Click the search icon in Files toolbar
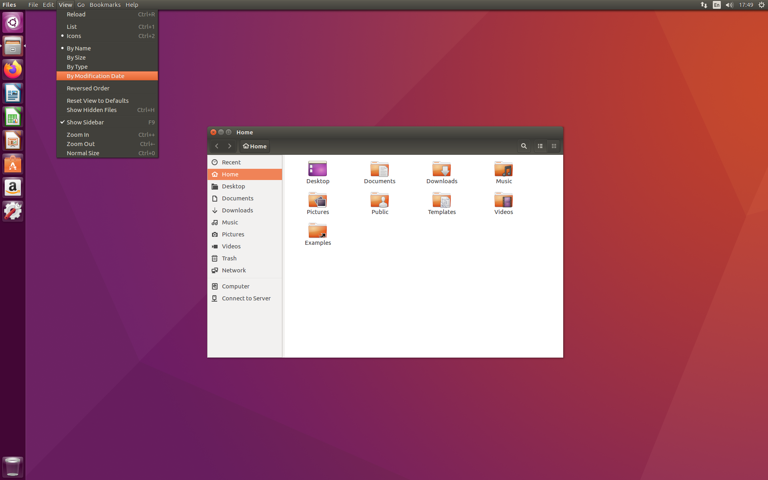This screenshot has width=768, height=480. (x=524, y=146)
